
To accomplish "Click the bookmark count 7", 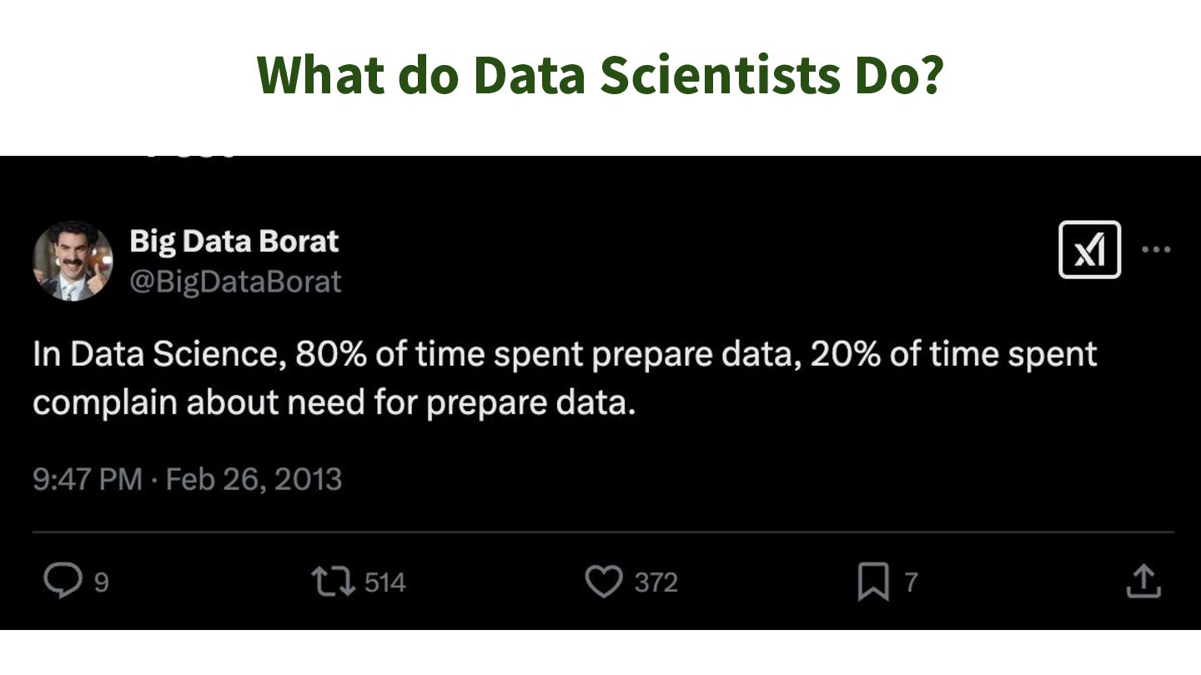I will pyautogui.click(x=911, y=582).
